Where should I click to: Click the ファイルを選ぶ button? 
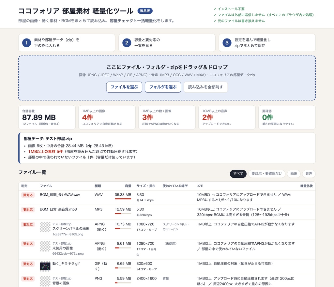(x=124, y=87)
